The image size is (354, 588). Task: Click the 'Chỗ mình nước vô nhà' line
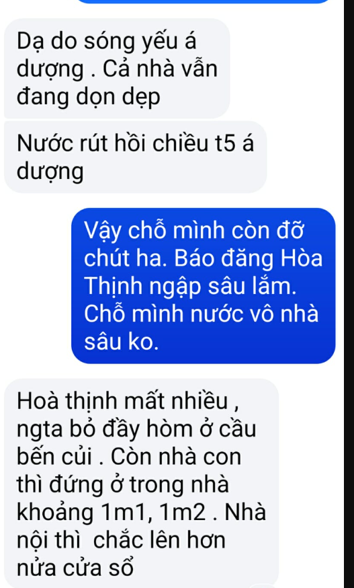coord(201,314)
